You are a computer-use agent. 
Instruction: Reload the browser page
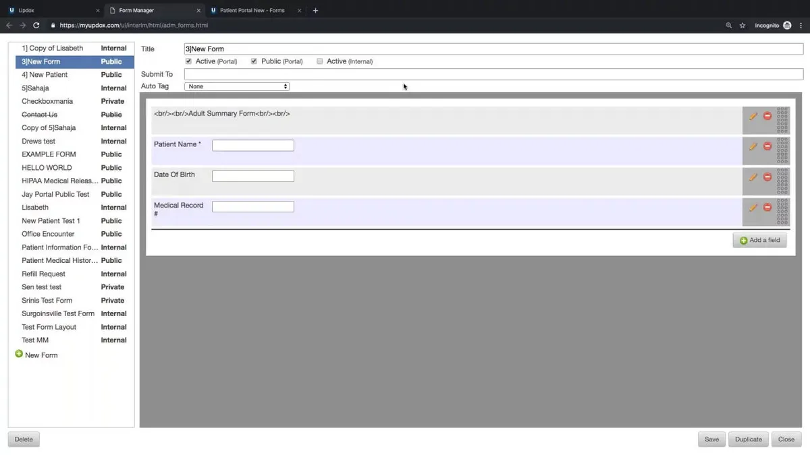point(36,25)
